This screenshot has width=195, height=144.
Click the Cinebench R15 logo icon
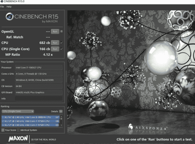(10, 16)
